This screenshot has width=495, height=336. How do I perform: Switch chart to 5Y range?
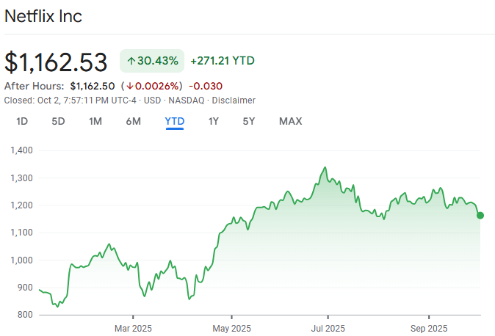(x=249, y=121)
